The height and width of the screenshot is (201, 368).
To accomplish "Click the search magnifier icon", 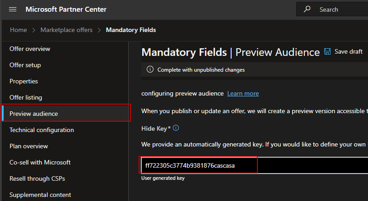I will 307,9.
